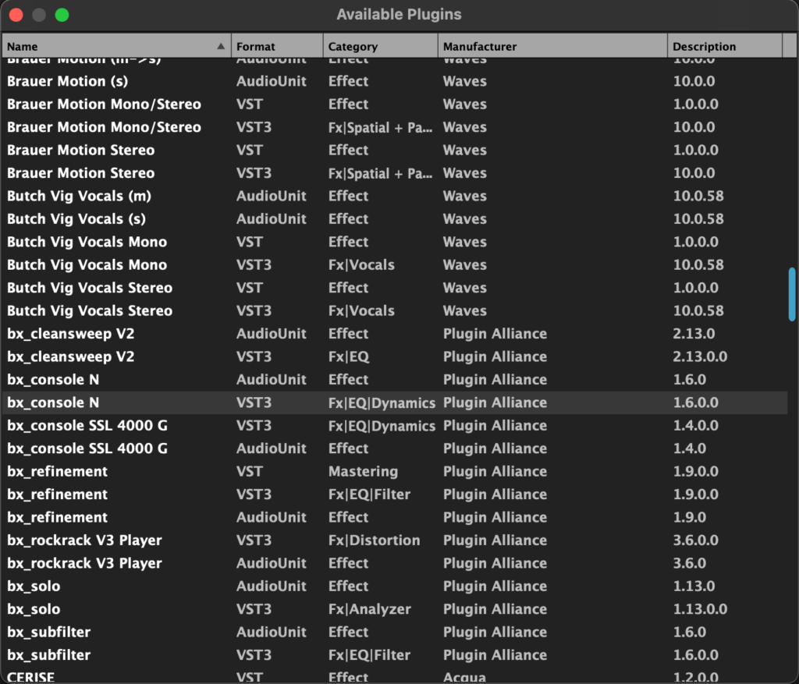Select Brauer Motion Stereo VST3 row
This screenshot has width=799, height=684.
coord(395,172)
